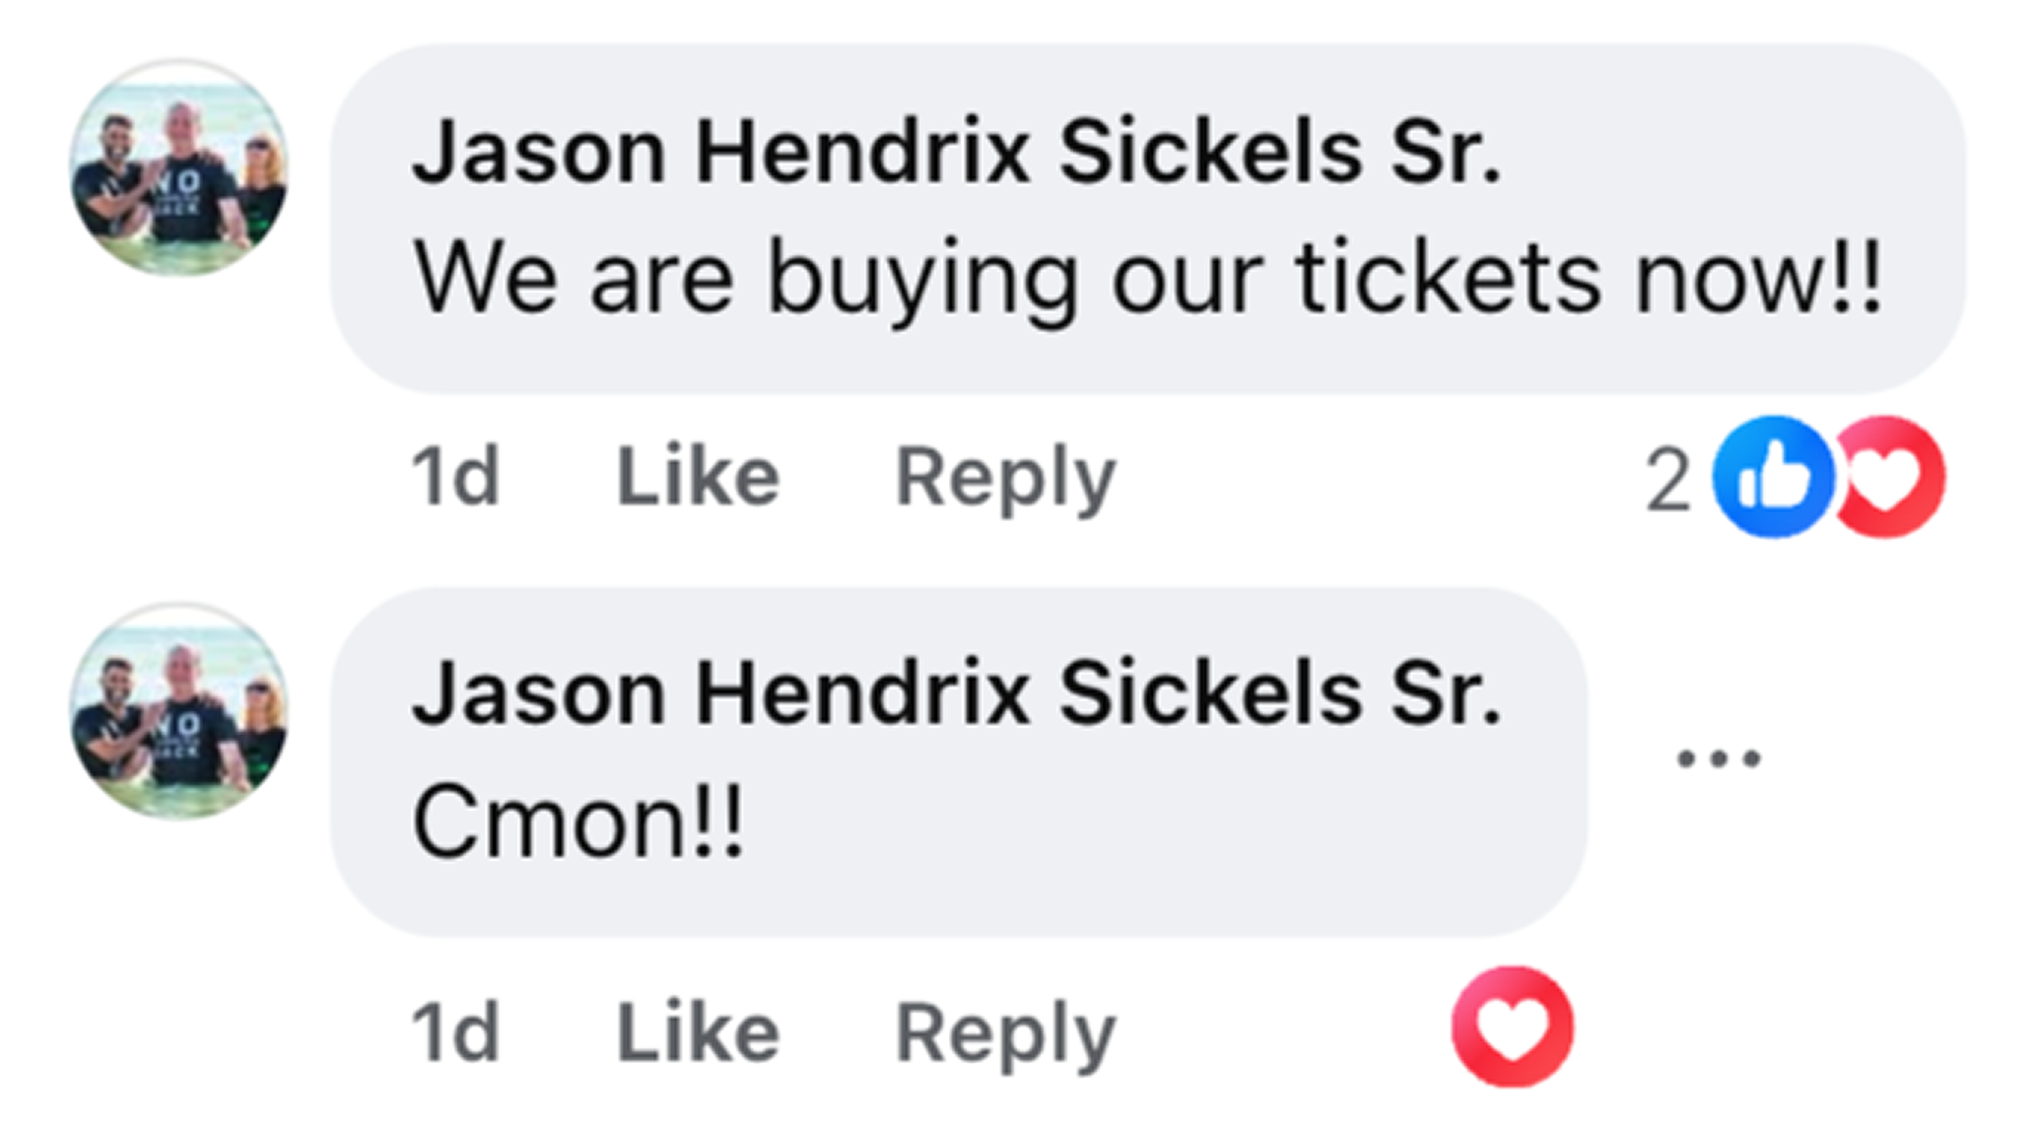Image resolution: width=2037 pixels, height=1126 pixels.
Task: Reply to the tickets comment
Action: click(x=1005, y=478)
